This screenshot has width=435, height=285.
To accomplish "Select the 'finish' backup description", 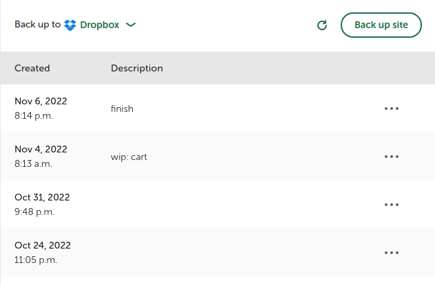I will [122, 109].
